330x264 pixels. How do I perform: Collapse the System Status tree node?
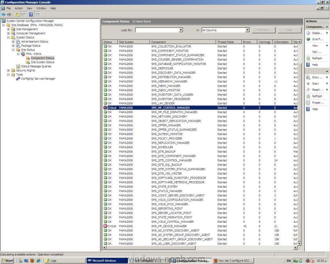(x=8, y=37)
